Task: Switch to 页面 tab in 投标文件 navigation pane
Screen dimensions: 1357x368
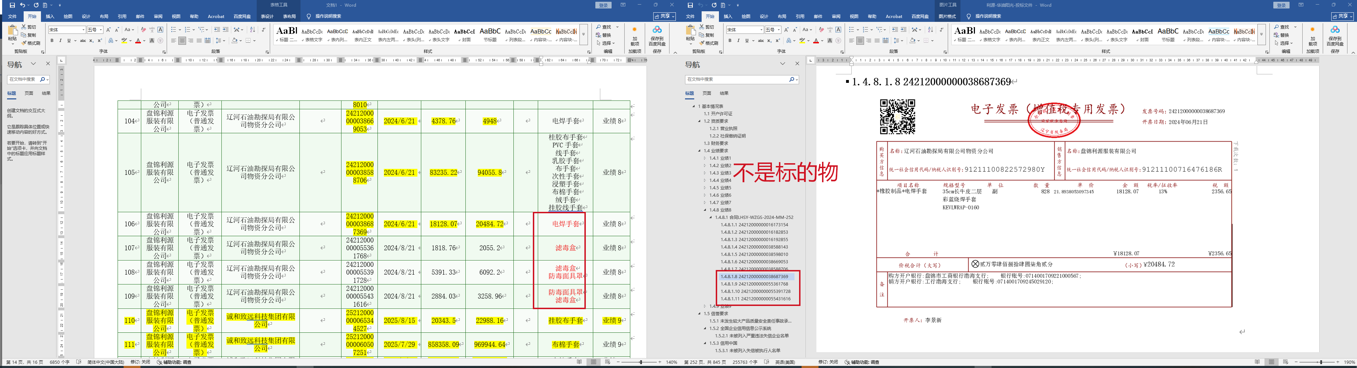Action: click(707, 93)
